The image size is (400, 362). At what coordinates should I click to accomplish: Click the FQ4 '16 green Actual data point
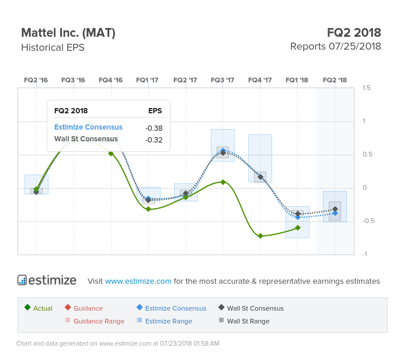(111, 154)
